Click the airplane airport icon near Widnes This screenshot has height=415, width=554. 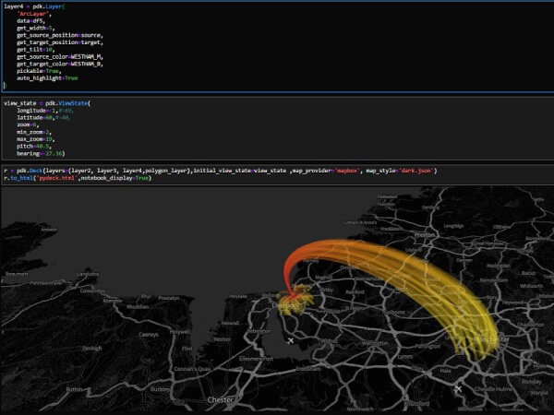(x=291, y=341)
